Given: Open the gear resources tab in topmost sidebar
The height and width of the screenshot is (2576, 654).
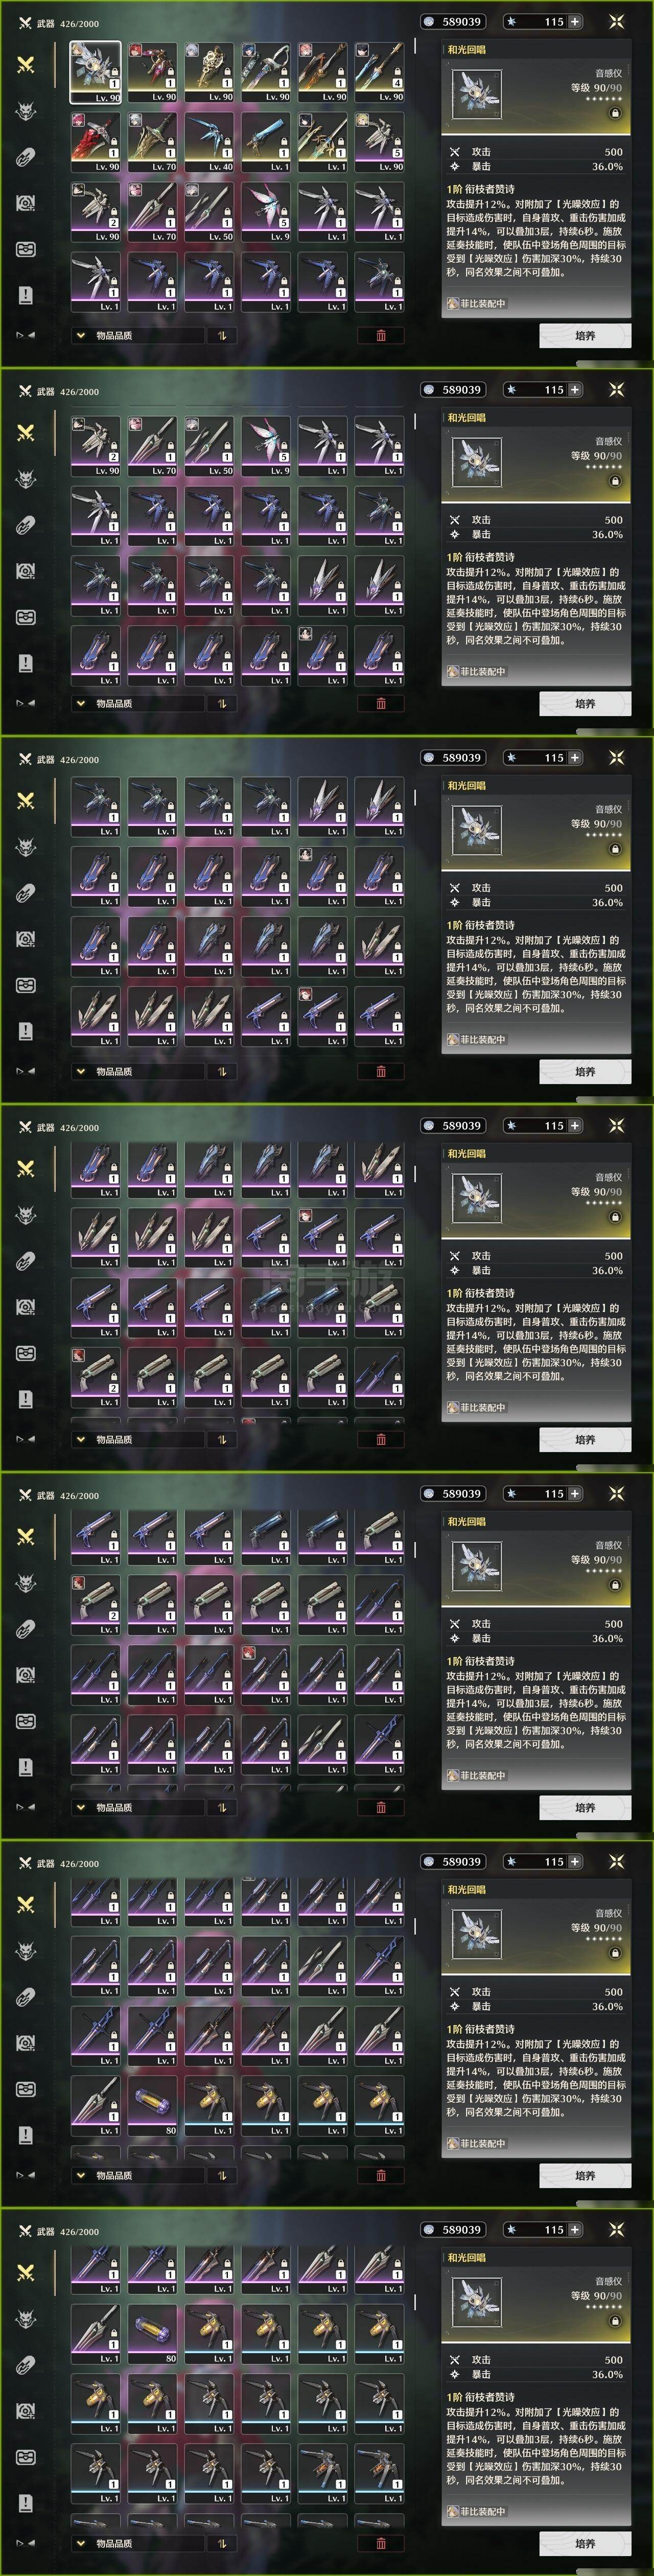Looking at the screenshot, I should [26, 202].
